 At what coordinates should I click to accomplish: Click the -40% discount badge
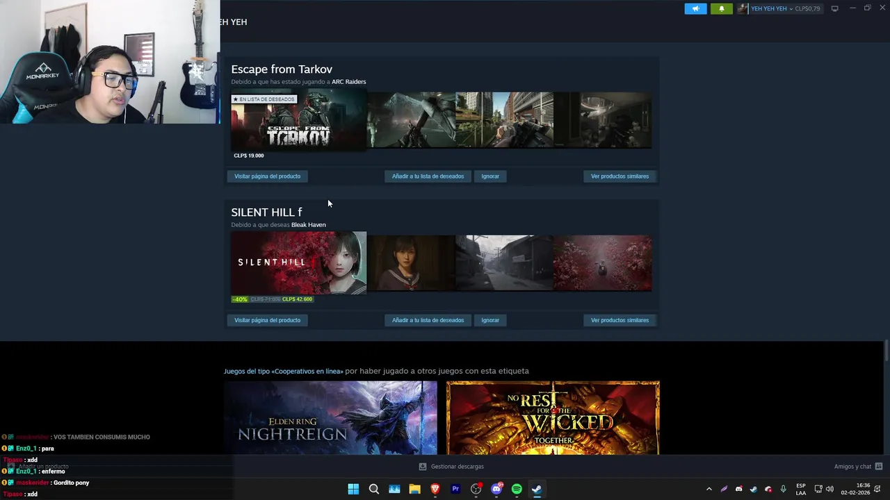pos(240,299)
